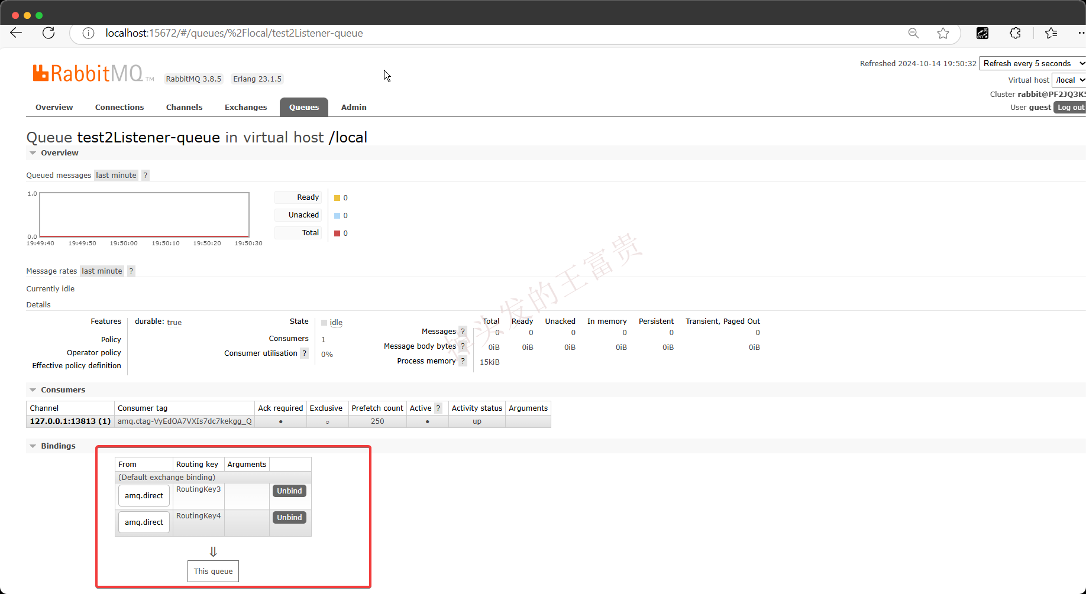The width and height of the screenshot is (1086, 594).
Task: Open the browser more-options menu
Action: click(1081, 33)
